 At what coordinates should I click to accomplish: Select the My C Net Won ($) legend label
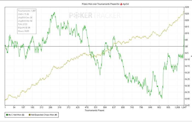click(16, 115)
